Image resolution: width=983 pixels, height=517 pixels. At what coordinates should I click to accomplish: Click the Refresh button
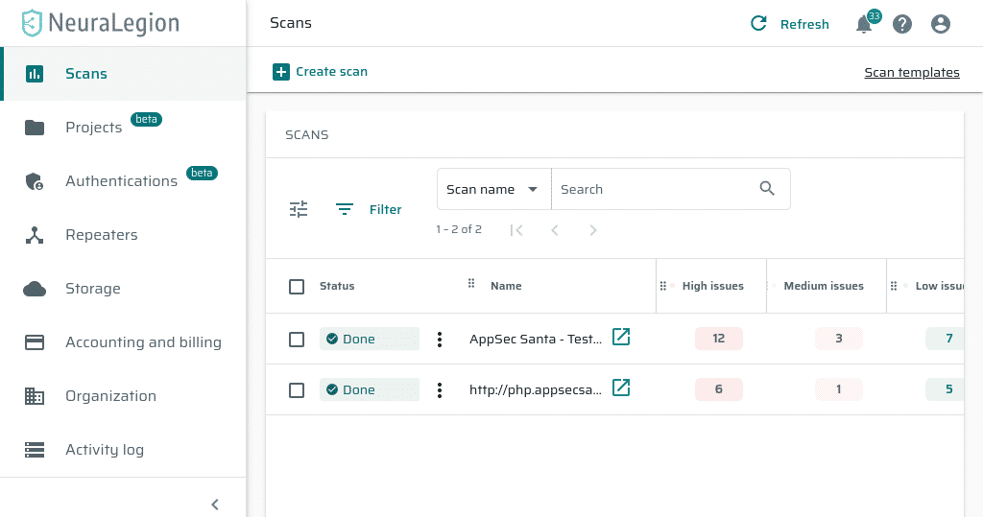click(790, 24)
